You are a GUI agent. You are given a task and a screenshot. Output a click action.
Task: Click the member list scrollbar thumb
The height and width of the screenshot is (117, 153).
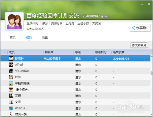[151, 73]
